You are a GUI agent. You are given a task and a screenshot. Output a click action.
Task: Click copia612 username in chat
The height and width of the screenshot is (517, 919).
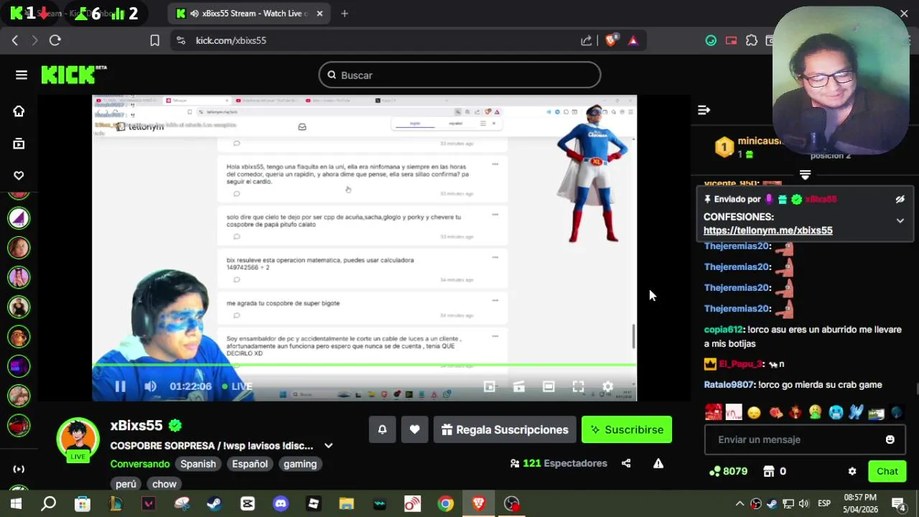(x=723, y=330)
